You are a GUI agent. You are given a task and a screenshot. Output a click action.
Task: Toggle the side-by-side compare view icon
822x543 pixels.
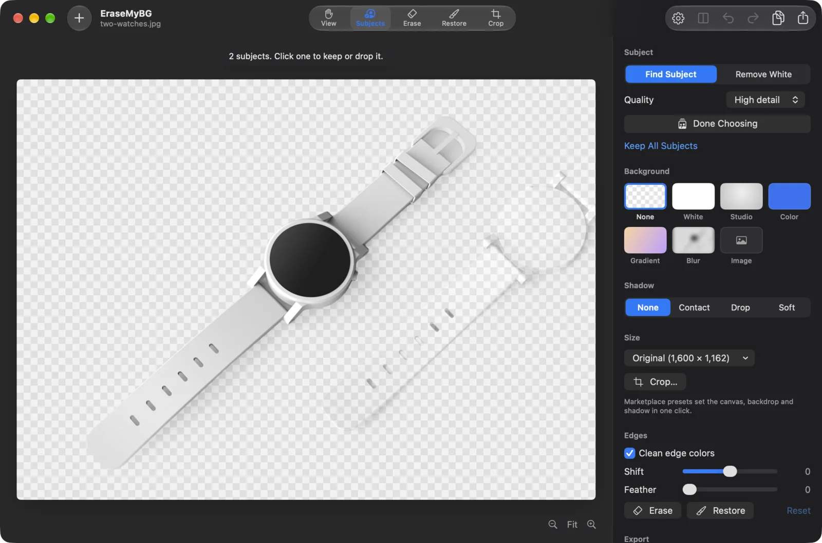703,18
